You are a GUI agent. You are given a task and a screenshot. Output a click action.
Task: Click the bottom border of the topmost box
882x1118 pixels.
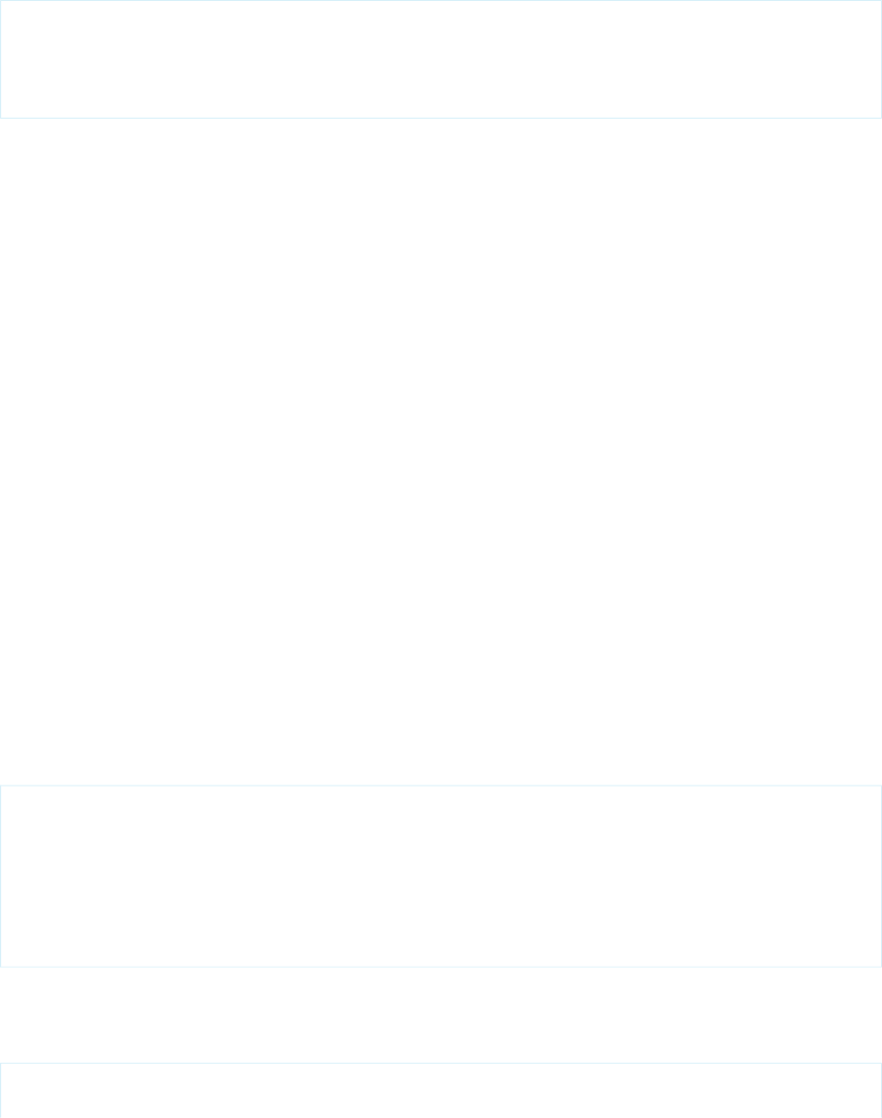pos(441,118)
